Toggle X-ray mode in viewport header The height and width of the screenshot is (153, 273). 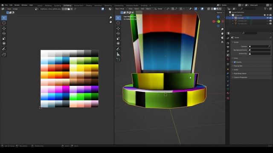pos(209,8)
